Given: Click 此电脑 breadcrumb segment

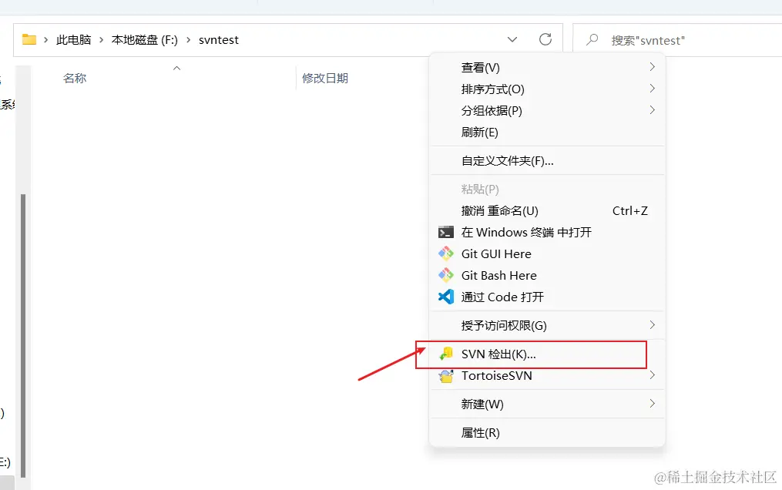Looking at the screenshot, I should tap(73, 40).
